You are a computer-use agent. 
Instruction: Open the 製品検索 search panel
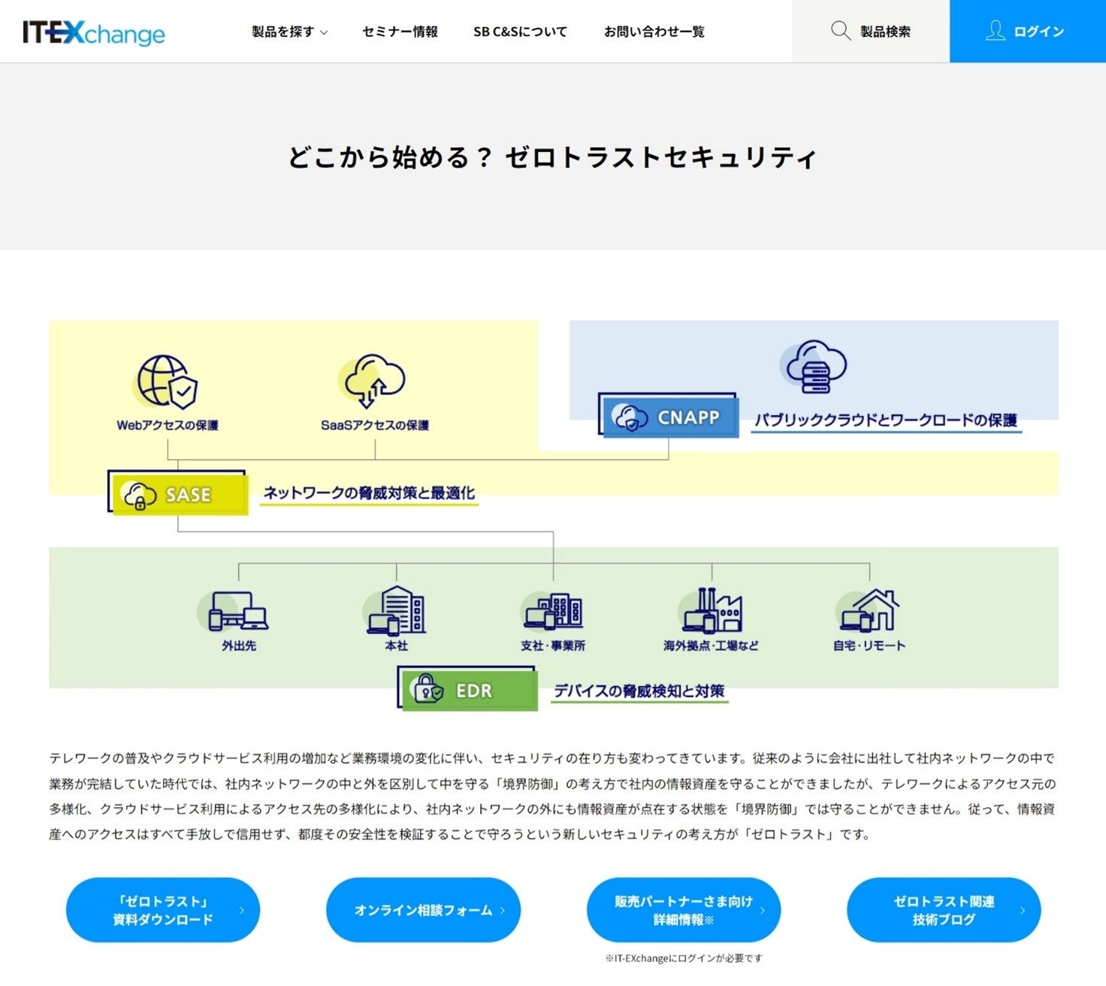(871, 31)
